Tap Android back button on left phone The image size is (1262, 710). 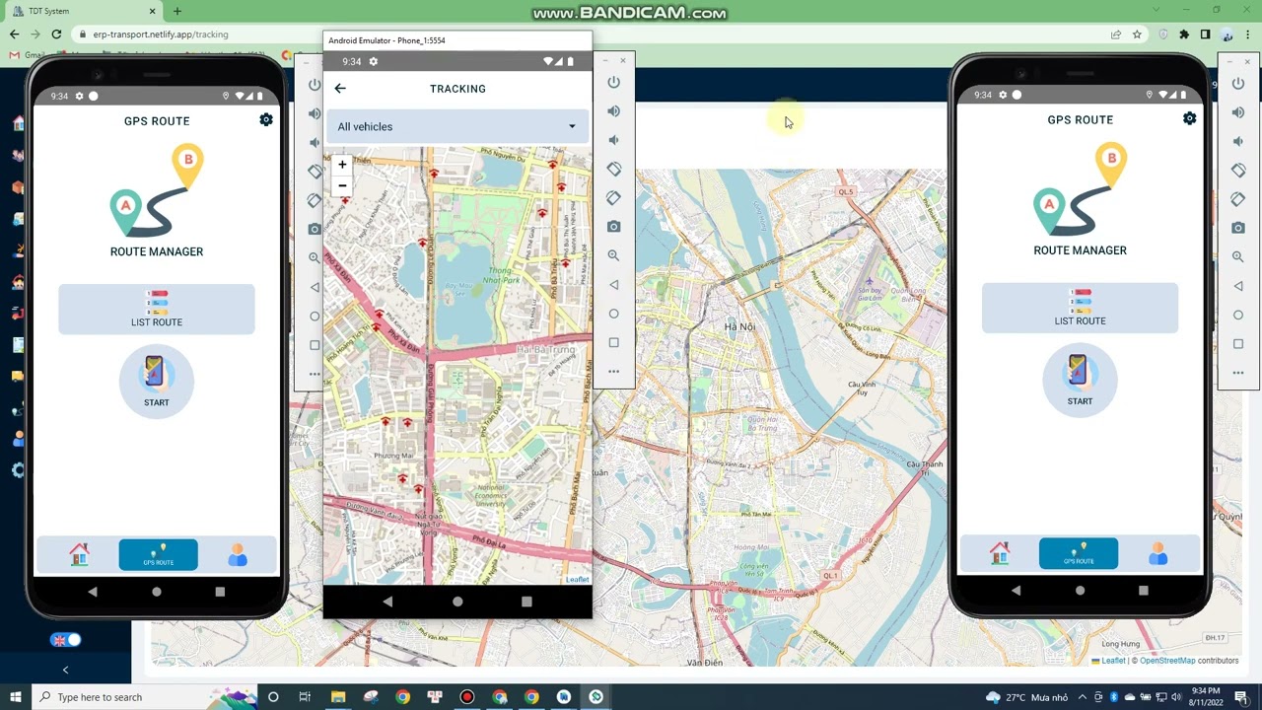[93, 592]
